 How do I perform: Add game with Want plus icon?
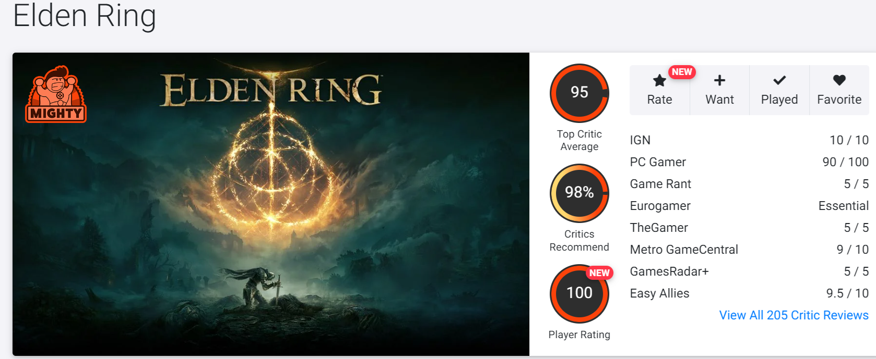[719, 81]
